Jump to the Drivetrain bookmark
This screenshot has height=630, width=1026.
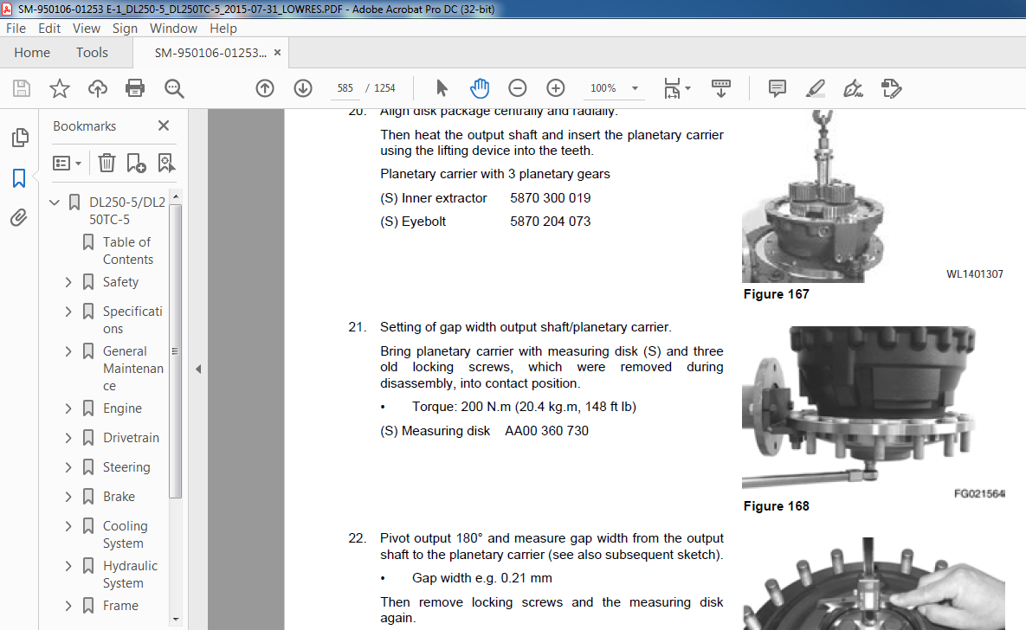(131, 438)
